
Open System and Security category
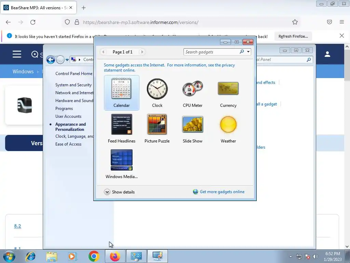point(73,85)
